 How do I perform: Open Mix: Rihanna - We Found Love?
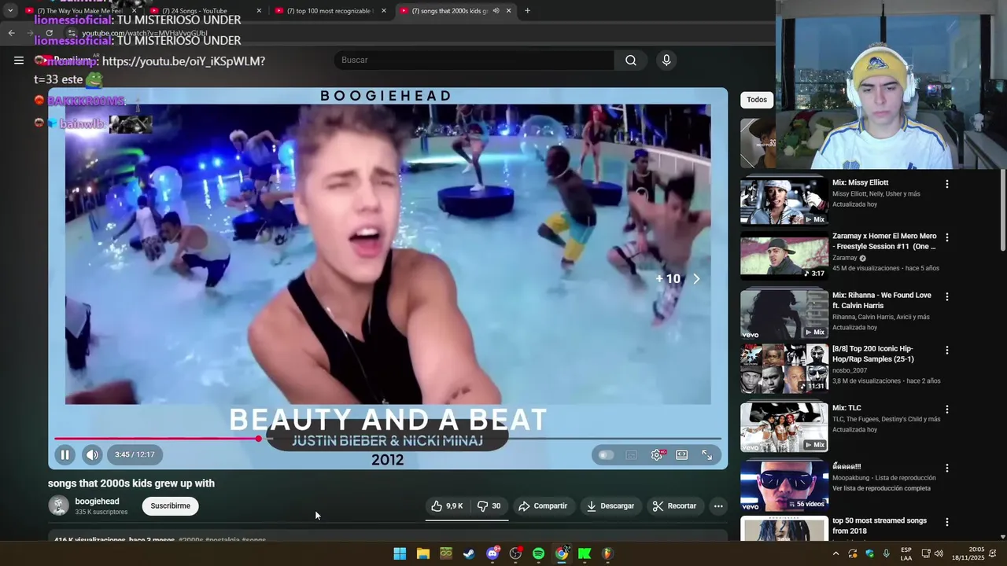click(784, 314)
